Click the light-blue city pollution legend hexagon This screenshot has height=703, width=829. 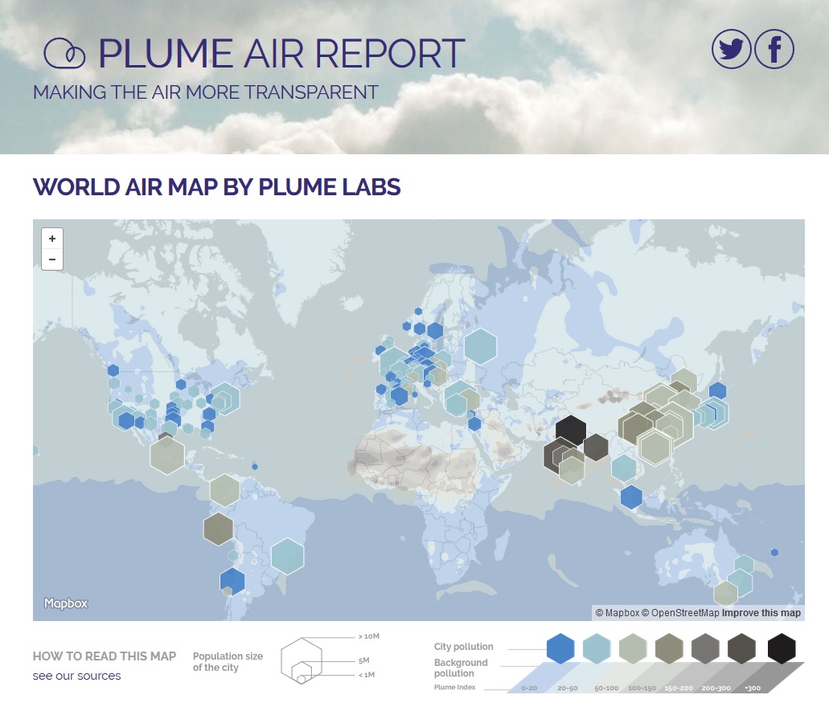point(597,648)
